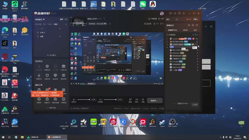Click the music note tool in 基础工具
This screenshot has width=249, height=140.
click(x=63, y=90)
